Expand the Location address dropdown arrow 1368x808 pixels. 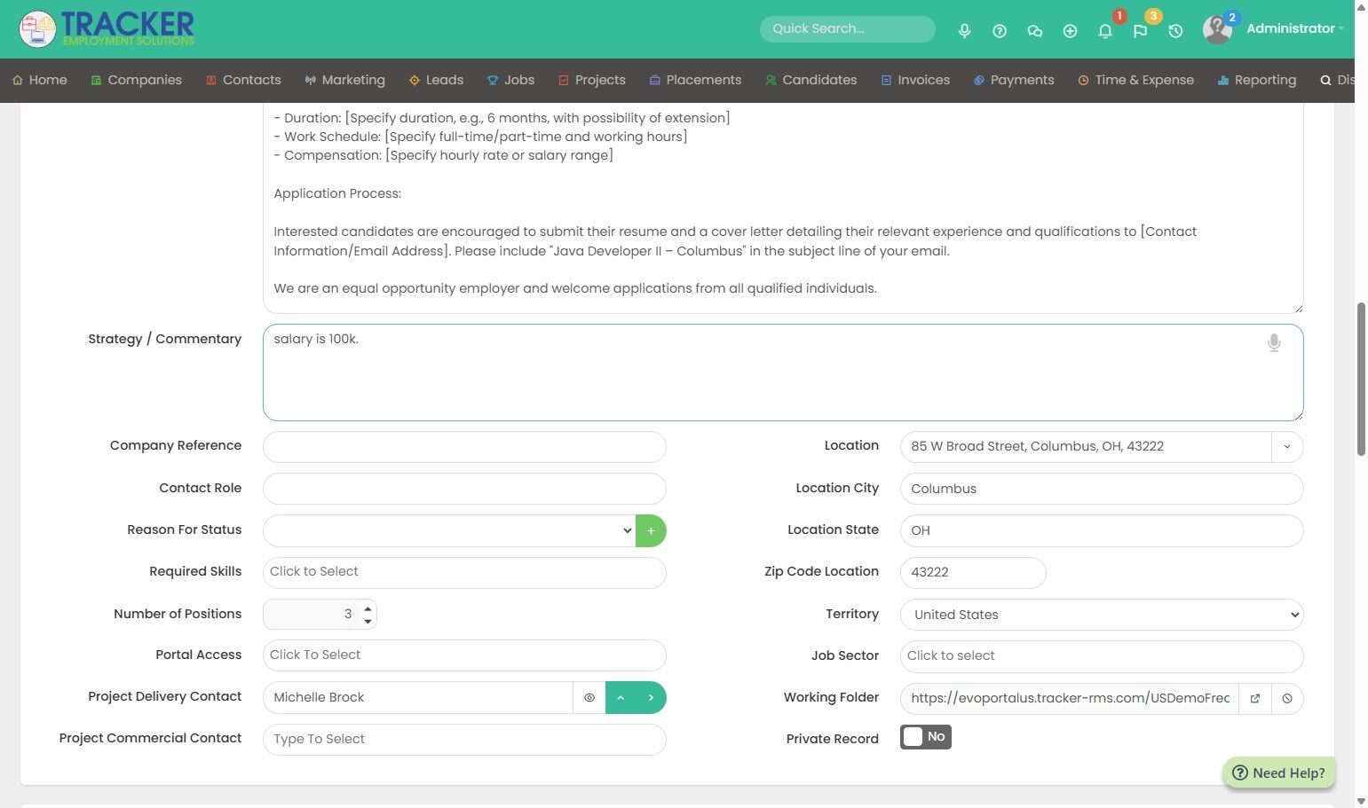click(1287, 447)
